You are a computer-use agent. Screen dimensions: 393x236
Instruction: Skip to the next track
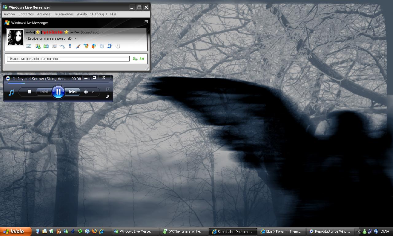tap(73, 92)
